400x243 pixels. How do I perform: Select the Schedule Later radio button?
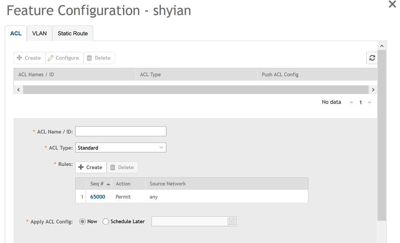(106, 221)
